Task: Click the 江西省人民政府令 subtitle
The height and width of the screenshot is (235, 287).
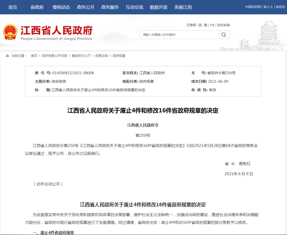Action: click(143, 125)
